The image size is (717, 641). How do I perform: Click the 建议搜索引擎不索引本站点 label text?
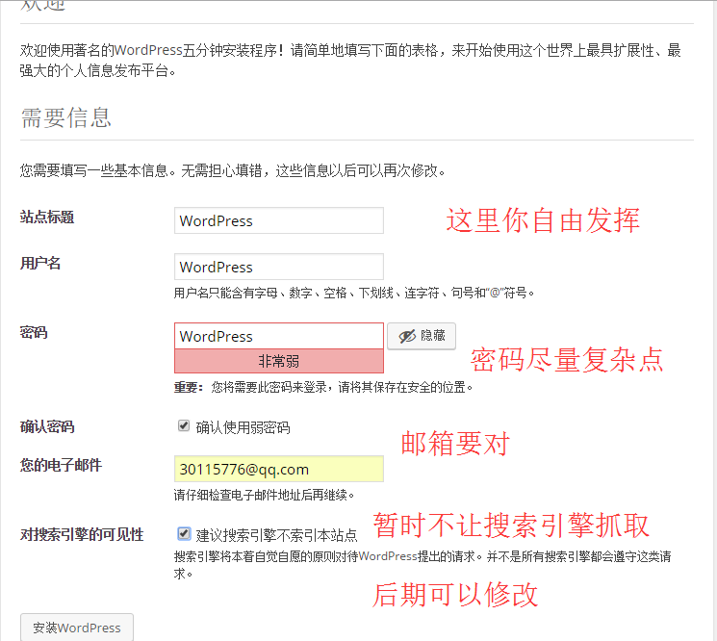276,535
